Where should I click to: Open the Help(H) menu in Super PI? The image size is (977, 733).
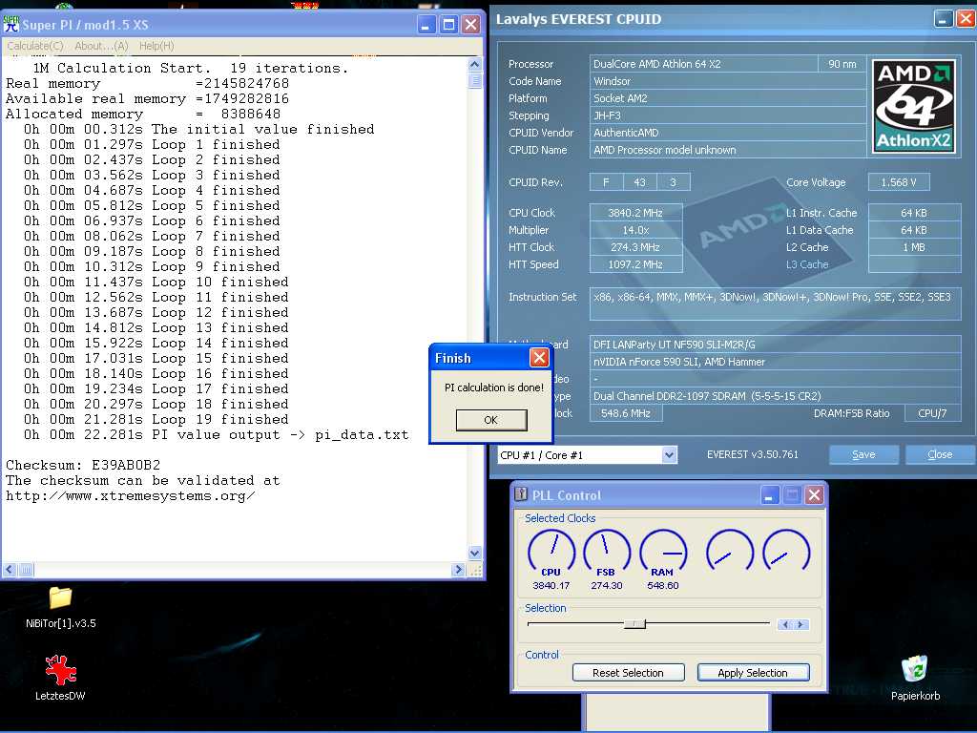156,46
